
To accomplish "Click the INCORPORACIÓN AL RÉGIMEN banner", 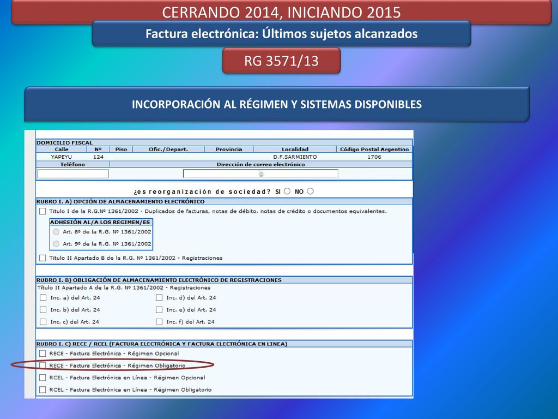I will (277, 104).
